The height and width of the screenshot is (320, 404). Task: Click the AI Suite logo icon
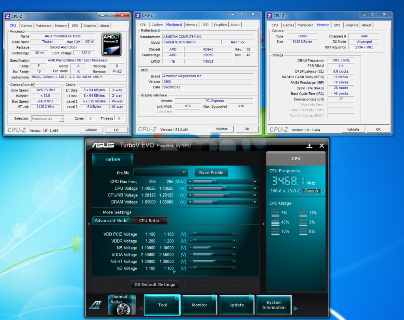pyautogui.click(x=95, y=305)
